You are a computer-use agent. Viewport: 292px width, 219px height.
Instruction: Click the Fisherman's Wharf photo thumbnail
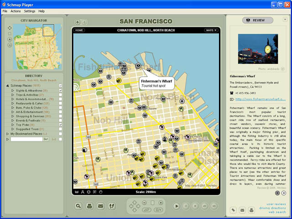point(258,48)
